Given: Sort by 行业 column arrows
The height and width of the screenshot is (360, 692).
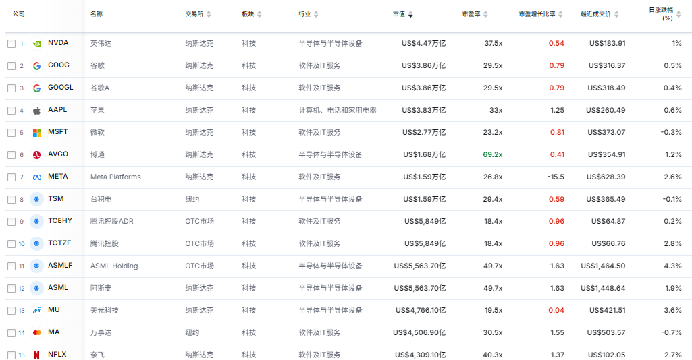Looking at the screenshot, I should point(316,15).
